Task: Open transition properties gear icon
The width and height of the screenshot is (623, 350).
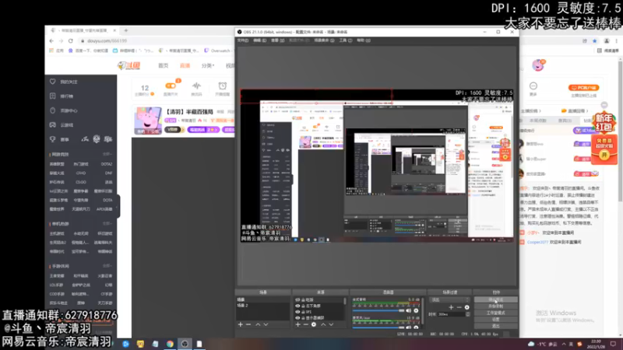Action: (466, 307)
